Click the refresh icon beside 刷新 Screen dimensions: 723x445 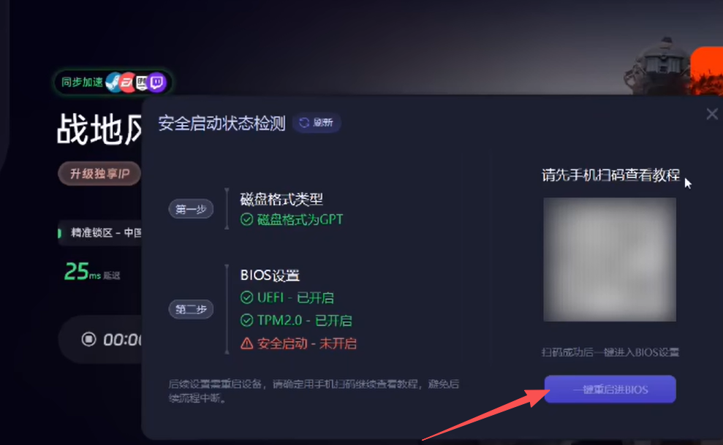304,123
